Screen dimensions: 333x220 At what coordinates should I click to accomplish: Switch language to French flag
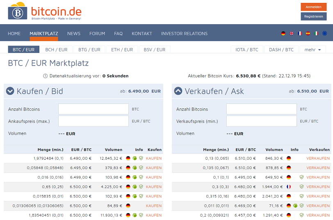coord(300,33)
